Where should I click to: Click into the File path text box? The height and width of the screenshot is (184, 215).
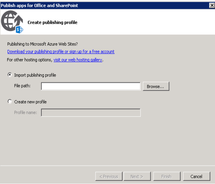tap(91, 86)
